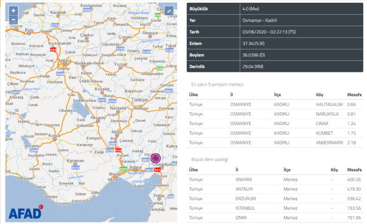Select the ANBERINARKI village row
This screenshot has width=367, height=224.
pos(275,143)
